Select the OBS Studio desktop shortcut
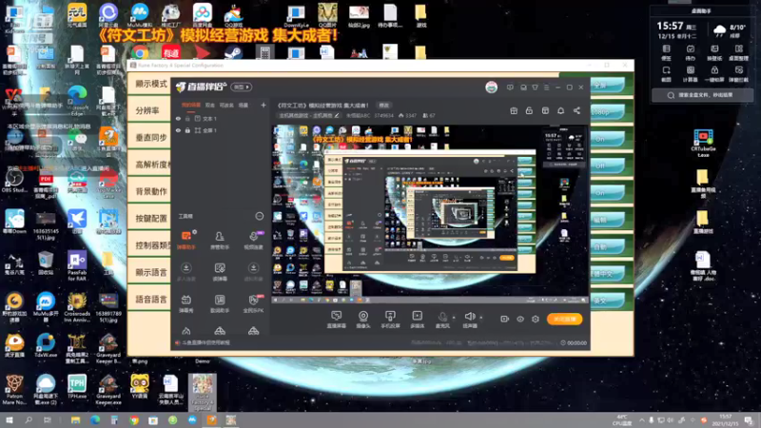This screenshot has width=761, height=428. pyautogui.click(x=14, y=180)
